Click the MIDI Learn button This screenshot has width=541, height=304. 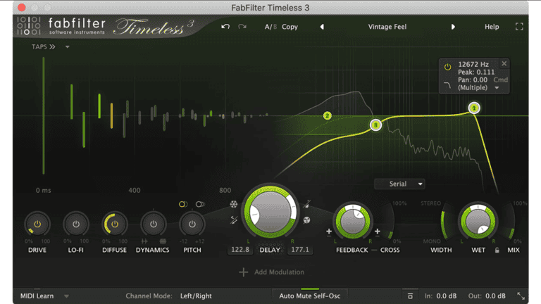pos(37,296)
